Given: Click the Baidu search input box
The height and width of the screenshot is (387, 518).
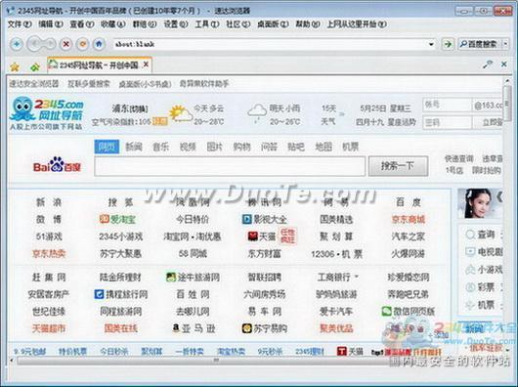Looking at the screenshot, I should click(230, 166).
